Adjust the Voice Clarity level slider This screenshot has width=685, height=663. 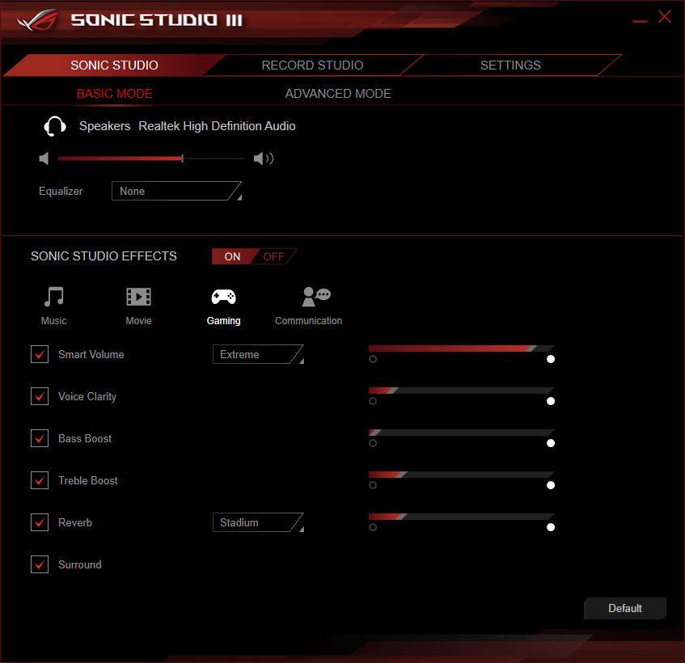(461, 391)
